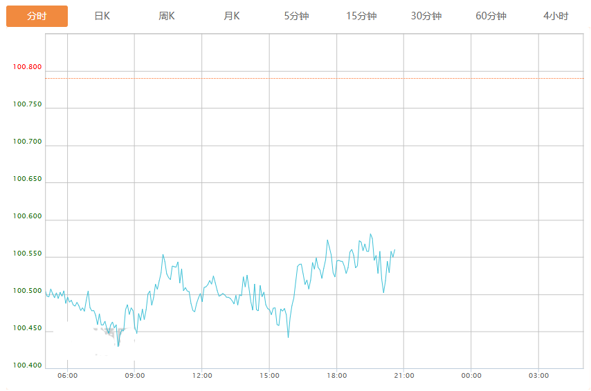This screenshot has height=391, width=591.
Task: Click the 100.550 price axis label
Action: pyautogui.click(x=27, y=254)
